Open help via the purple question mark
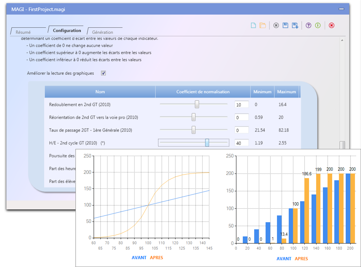 pyautogui.click(x=308, y=25)
